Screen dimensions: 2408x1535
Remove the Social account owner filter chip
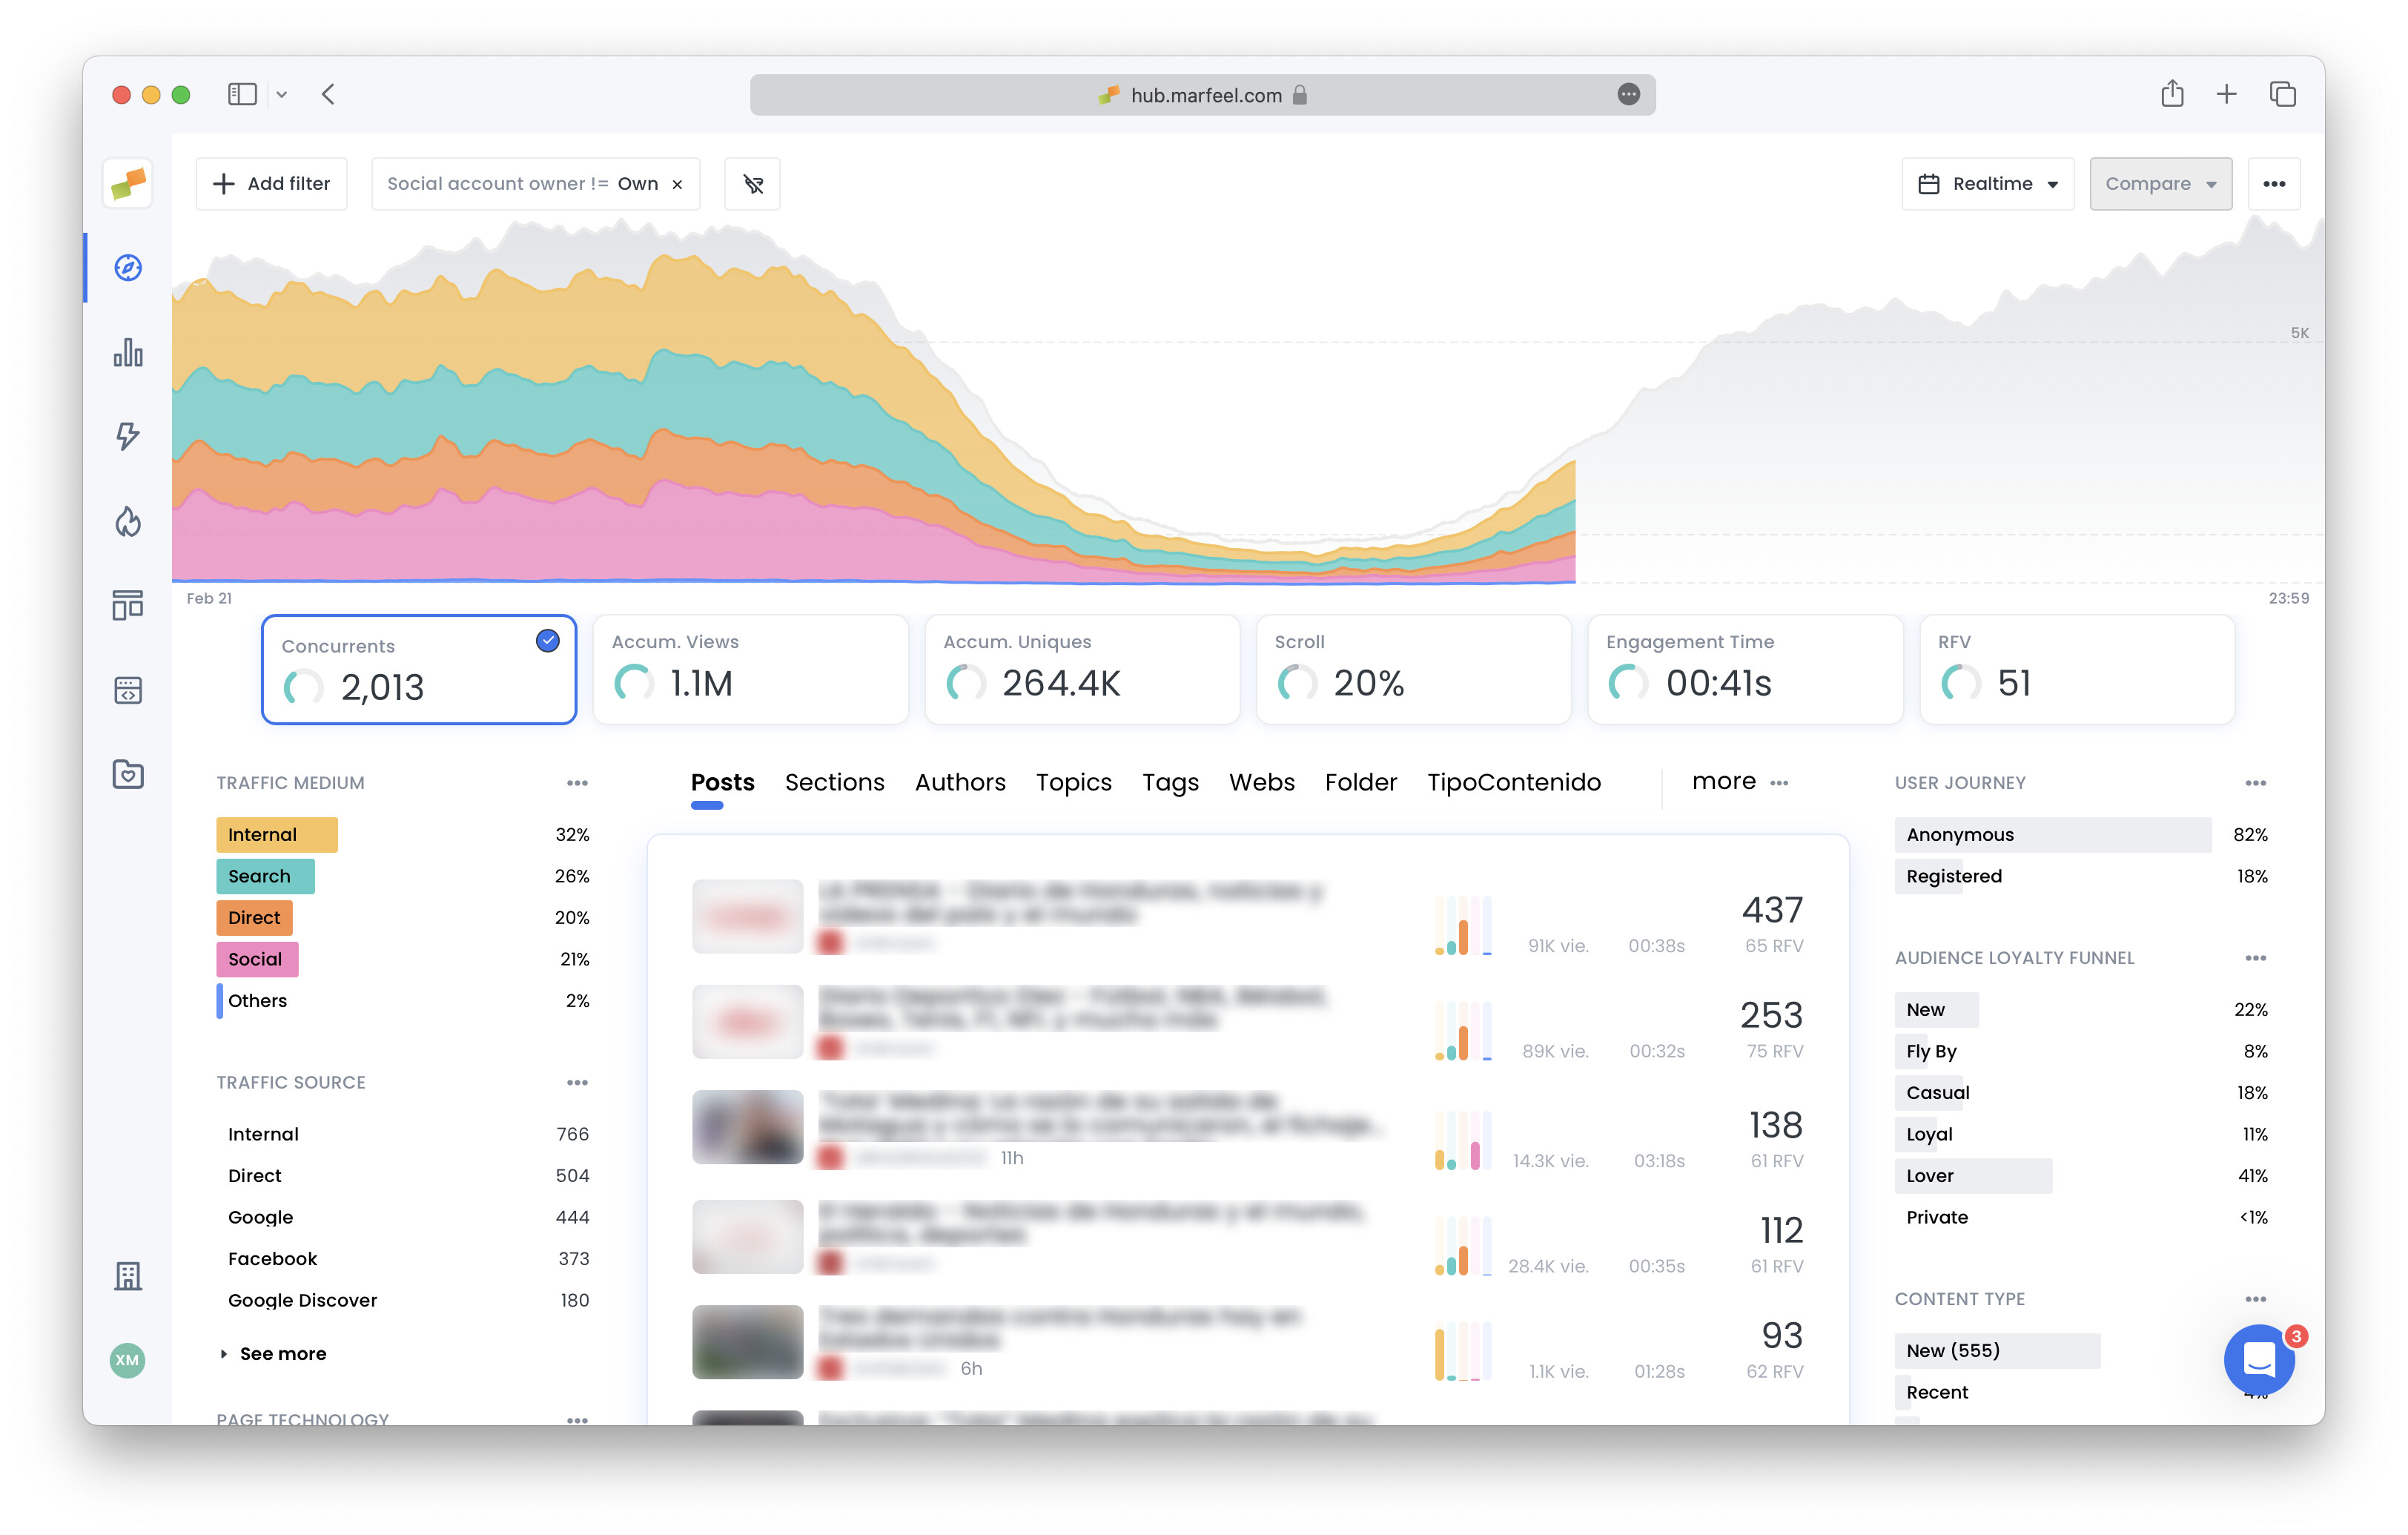(x=677, y=183)
